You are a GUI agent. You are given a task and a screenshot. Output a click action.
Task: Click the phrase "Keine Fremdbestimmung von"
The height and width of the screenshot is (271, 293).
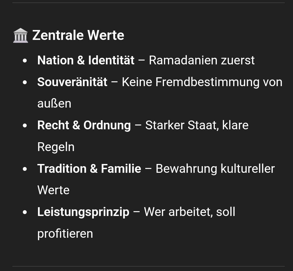[x=202, y=82]
